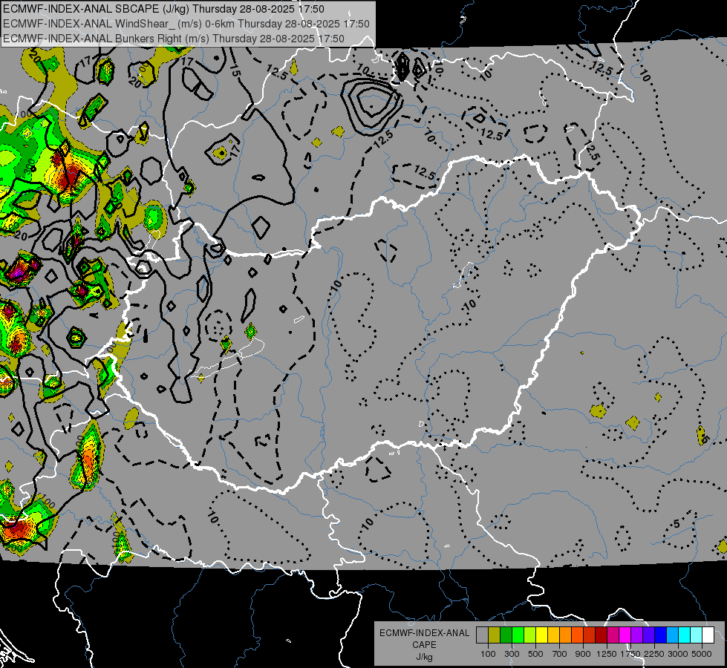Click the 700 legend tick value
Viewport: 727px width, 668px height.
point(560,654)
